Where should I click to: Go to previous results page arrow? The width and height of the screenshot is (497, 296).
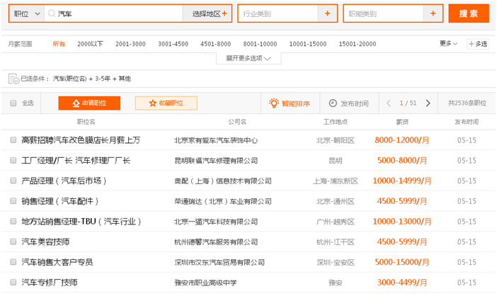(389, 103)
